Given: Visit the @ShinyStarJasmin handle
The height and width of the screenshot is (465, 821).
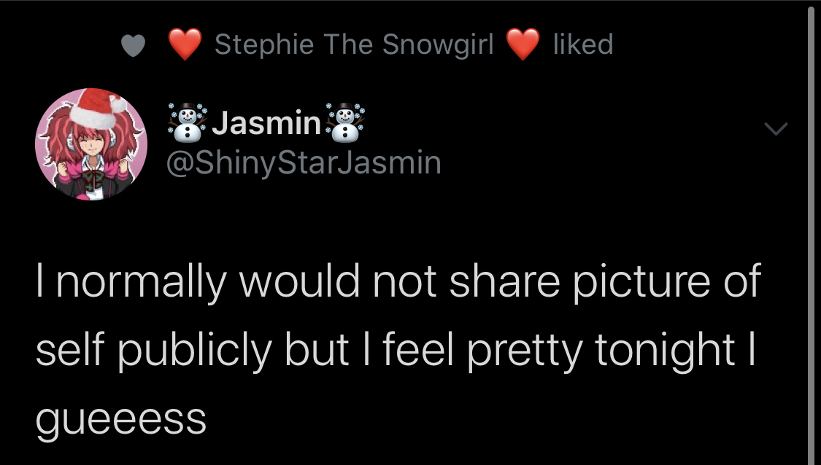Looking at the screenshot, I should 304,163.
